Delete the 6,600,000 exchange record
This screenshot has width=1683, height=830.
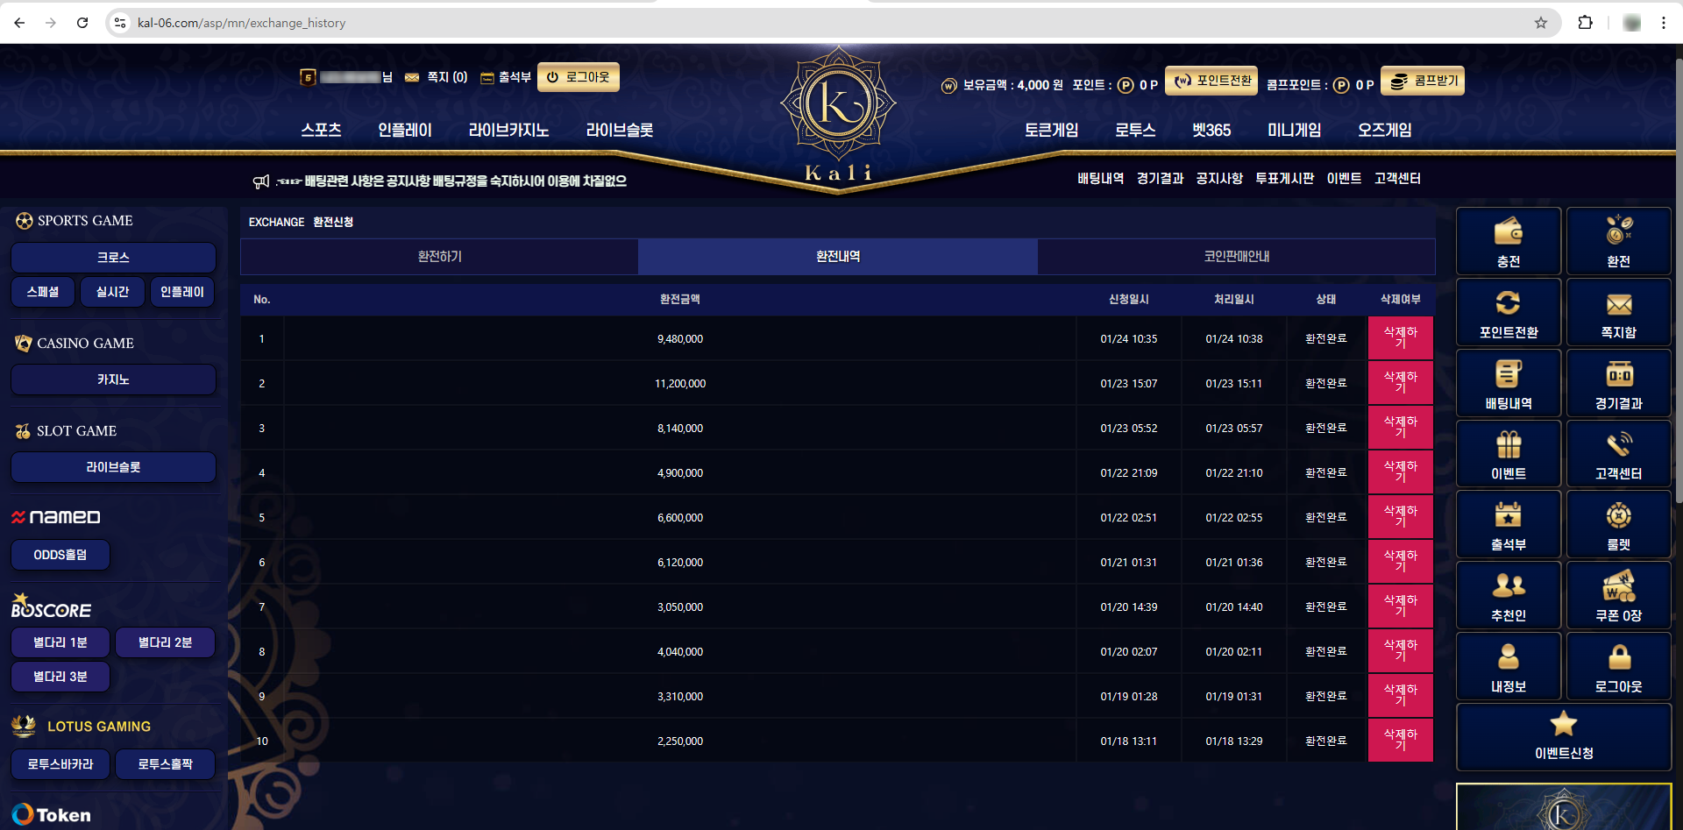pyautogui.click(x=1401, y=517)
